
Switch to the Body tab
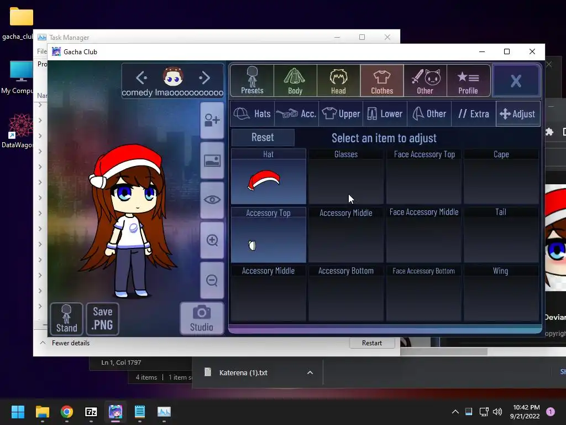[295, 80]
